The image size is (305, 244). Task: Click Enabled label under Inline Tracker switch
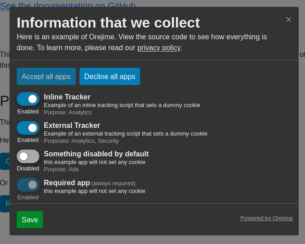[x=28, y=112]
